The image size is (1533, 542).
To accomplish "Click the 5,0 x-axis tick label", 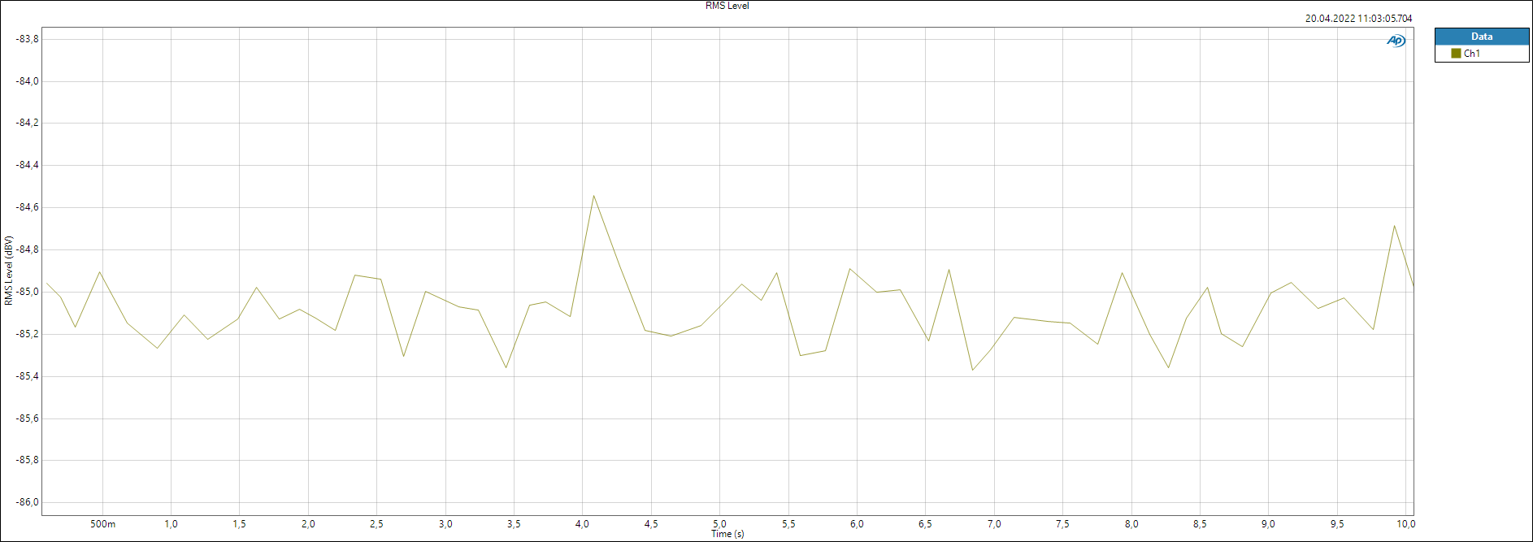I will coord(719,524).
